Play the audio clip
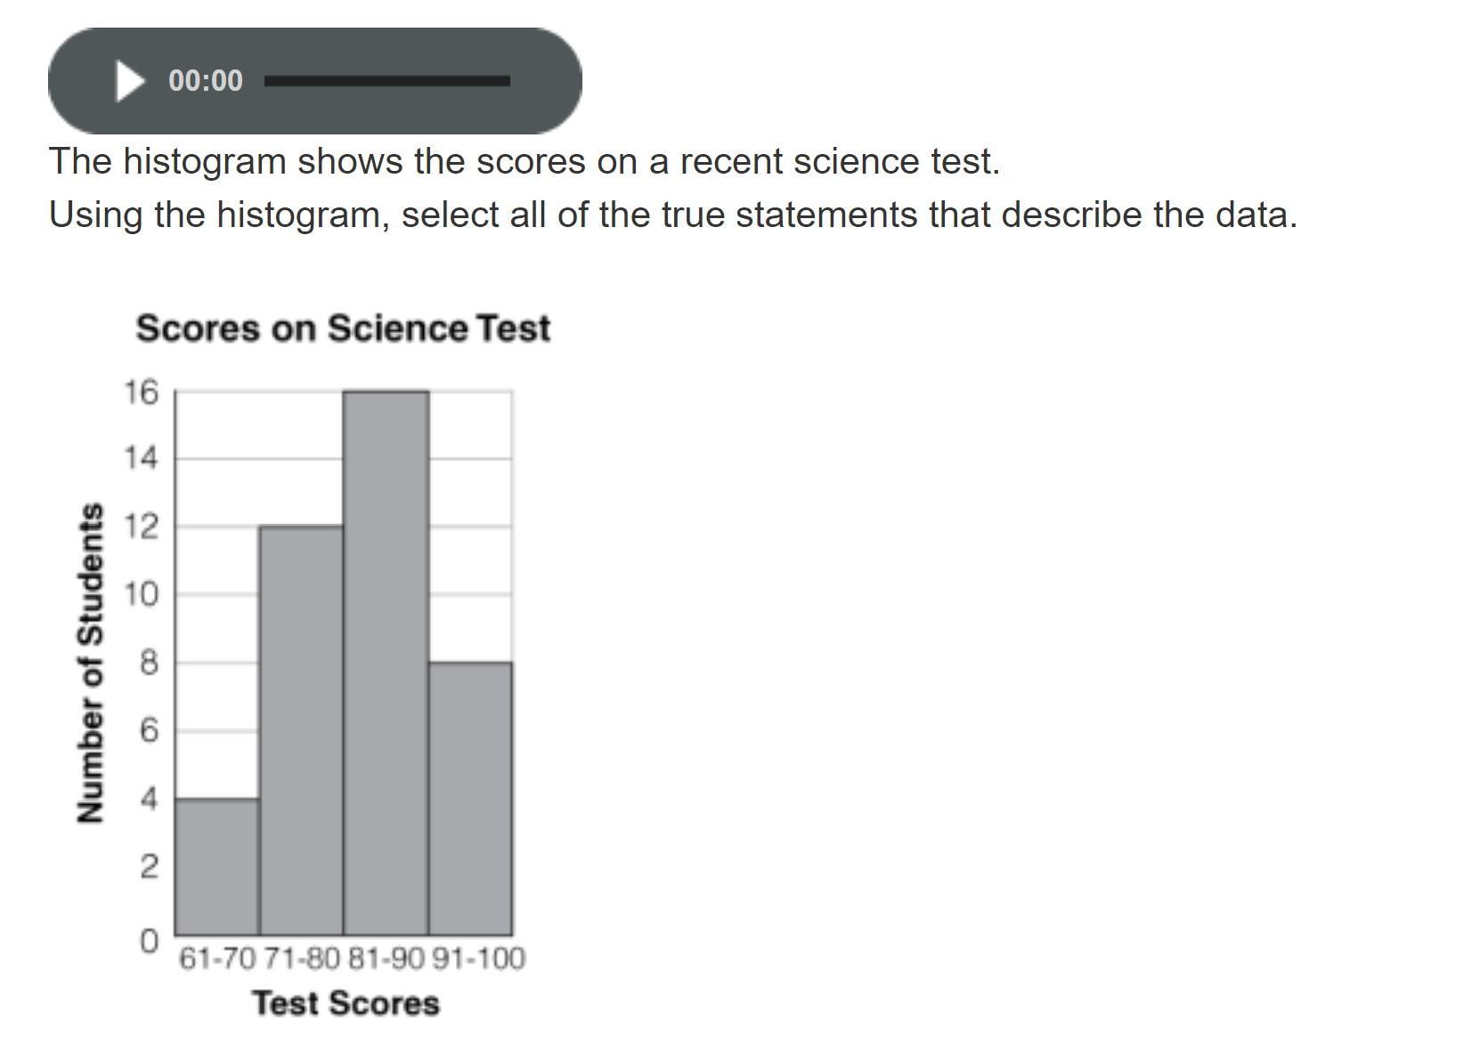This screenshot has height=1047, width=1480. click(x=130, y=81)
